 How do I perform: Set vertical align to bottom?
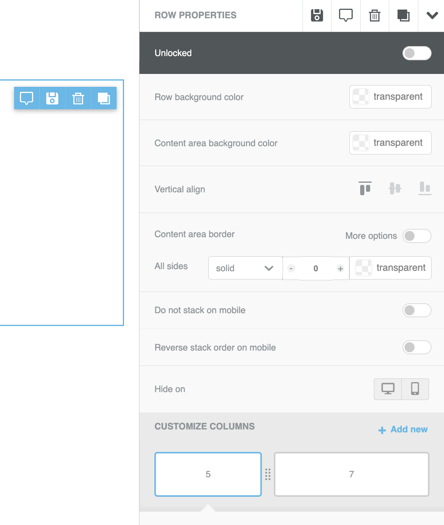(424, 188)
